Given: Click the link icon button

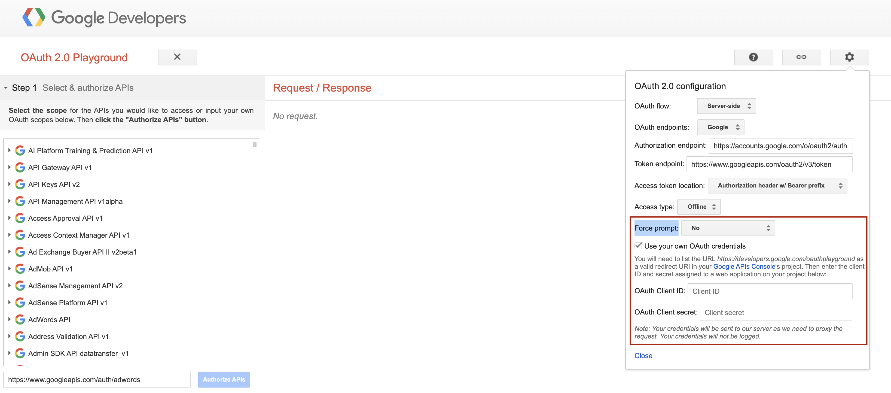Looking at the screenshot, I should click(x=801, y=57).
